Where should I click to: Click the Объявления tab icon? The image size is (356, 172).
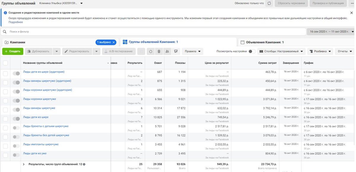pos(242,42)
